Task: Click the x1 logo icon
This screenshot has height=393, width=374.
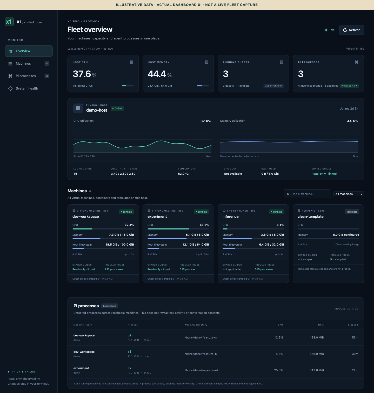Action: coord(9,22)
